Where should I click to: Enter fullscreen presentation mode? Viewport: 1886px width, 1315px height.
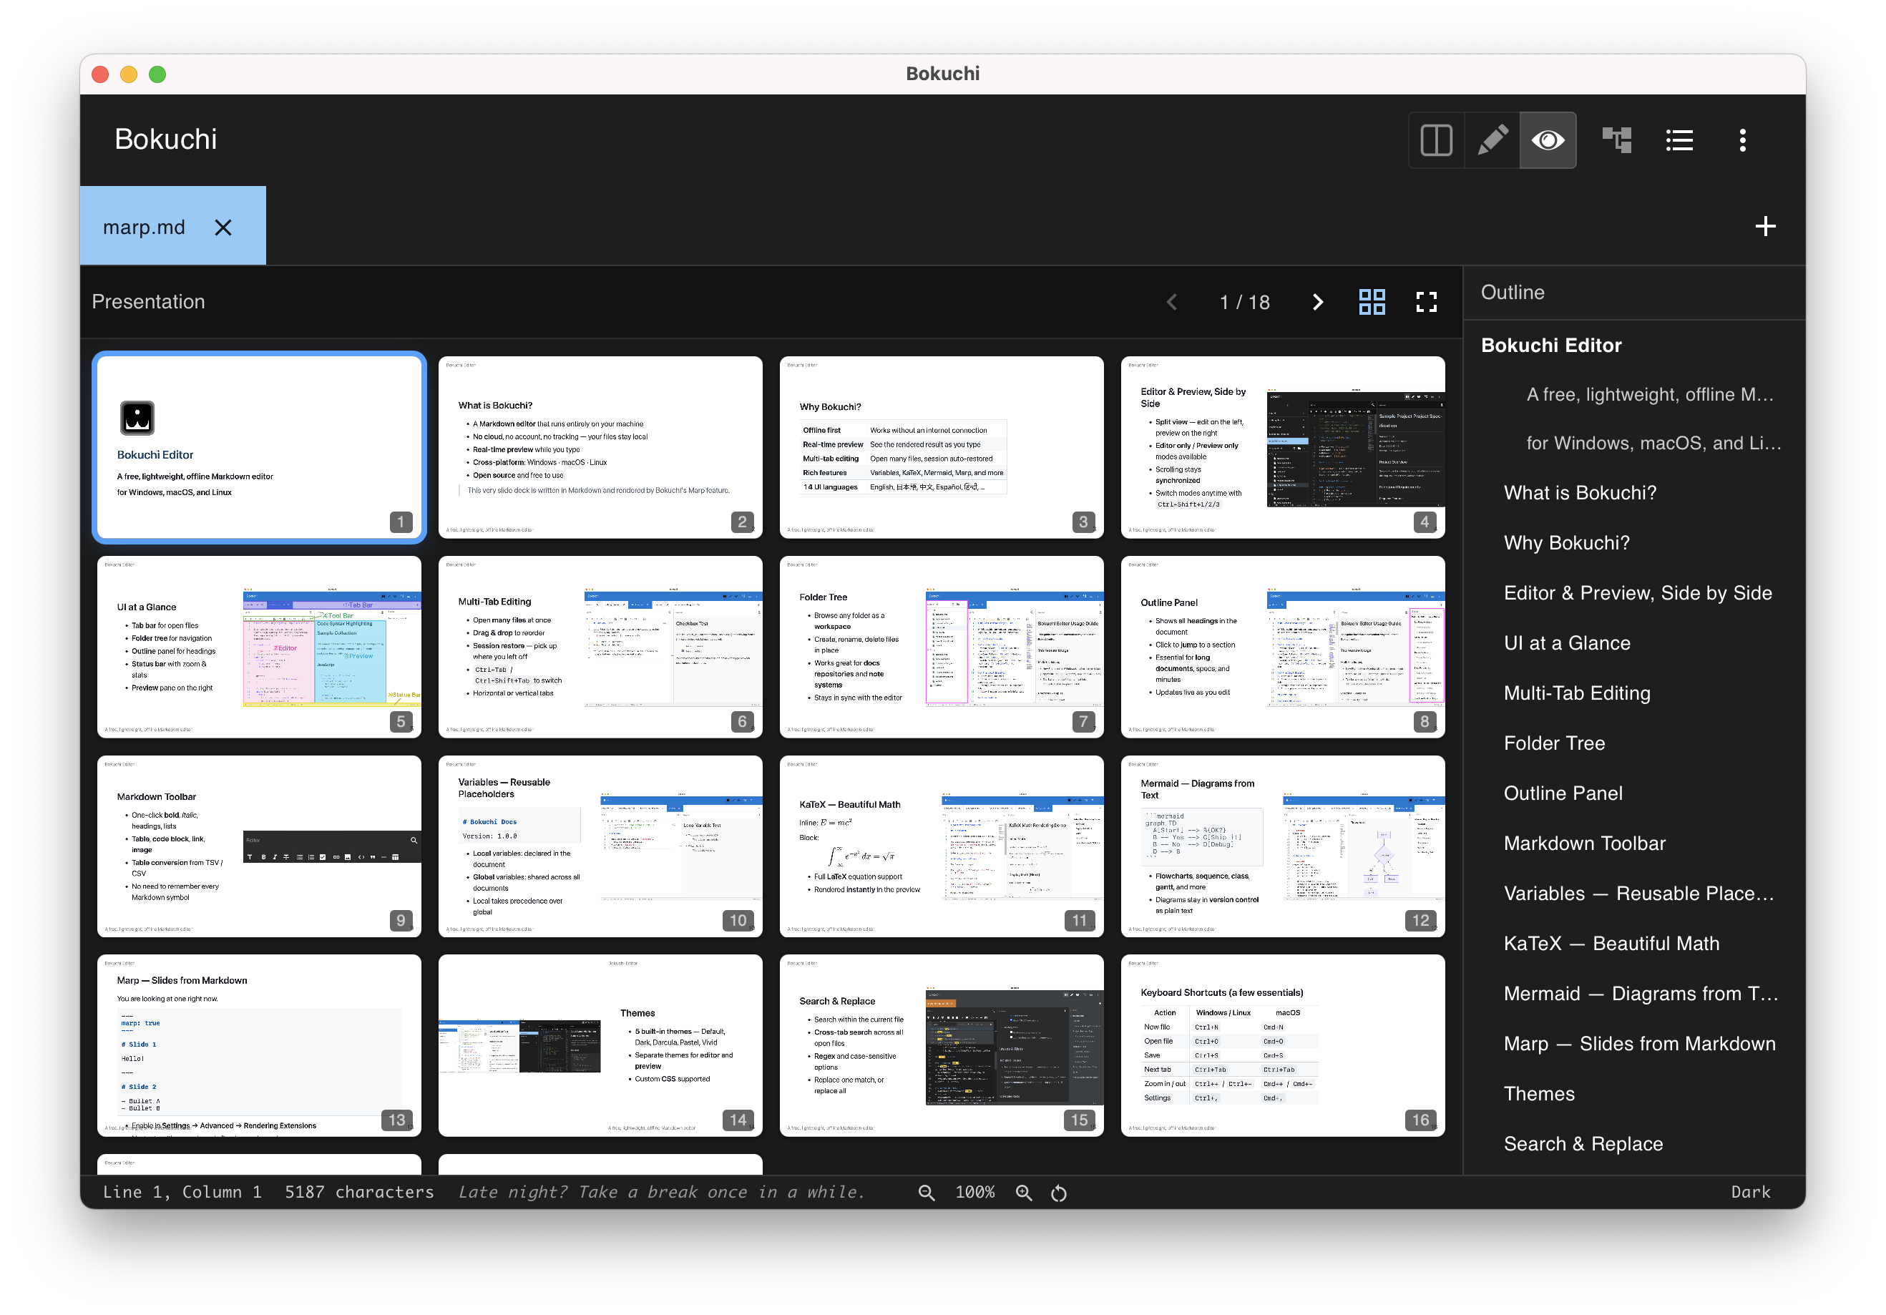[1427, 302]
